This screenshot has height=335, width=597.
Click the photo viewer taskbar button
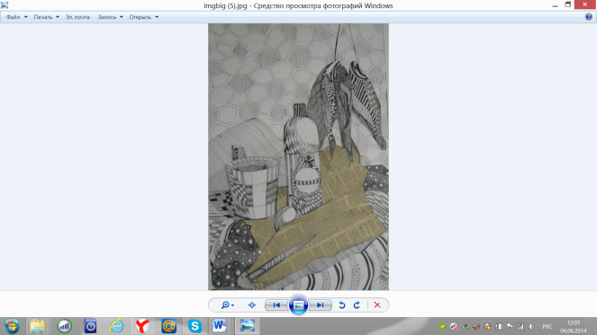(x=247, y=326)
